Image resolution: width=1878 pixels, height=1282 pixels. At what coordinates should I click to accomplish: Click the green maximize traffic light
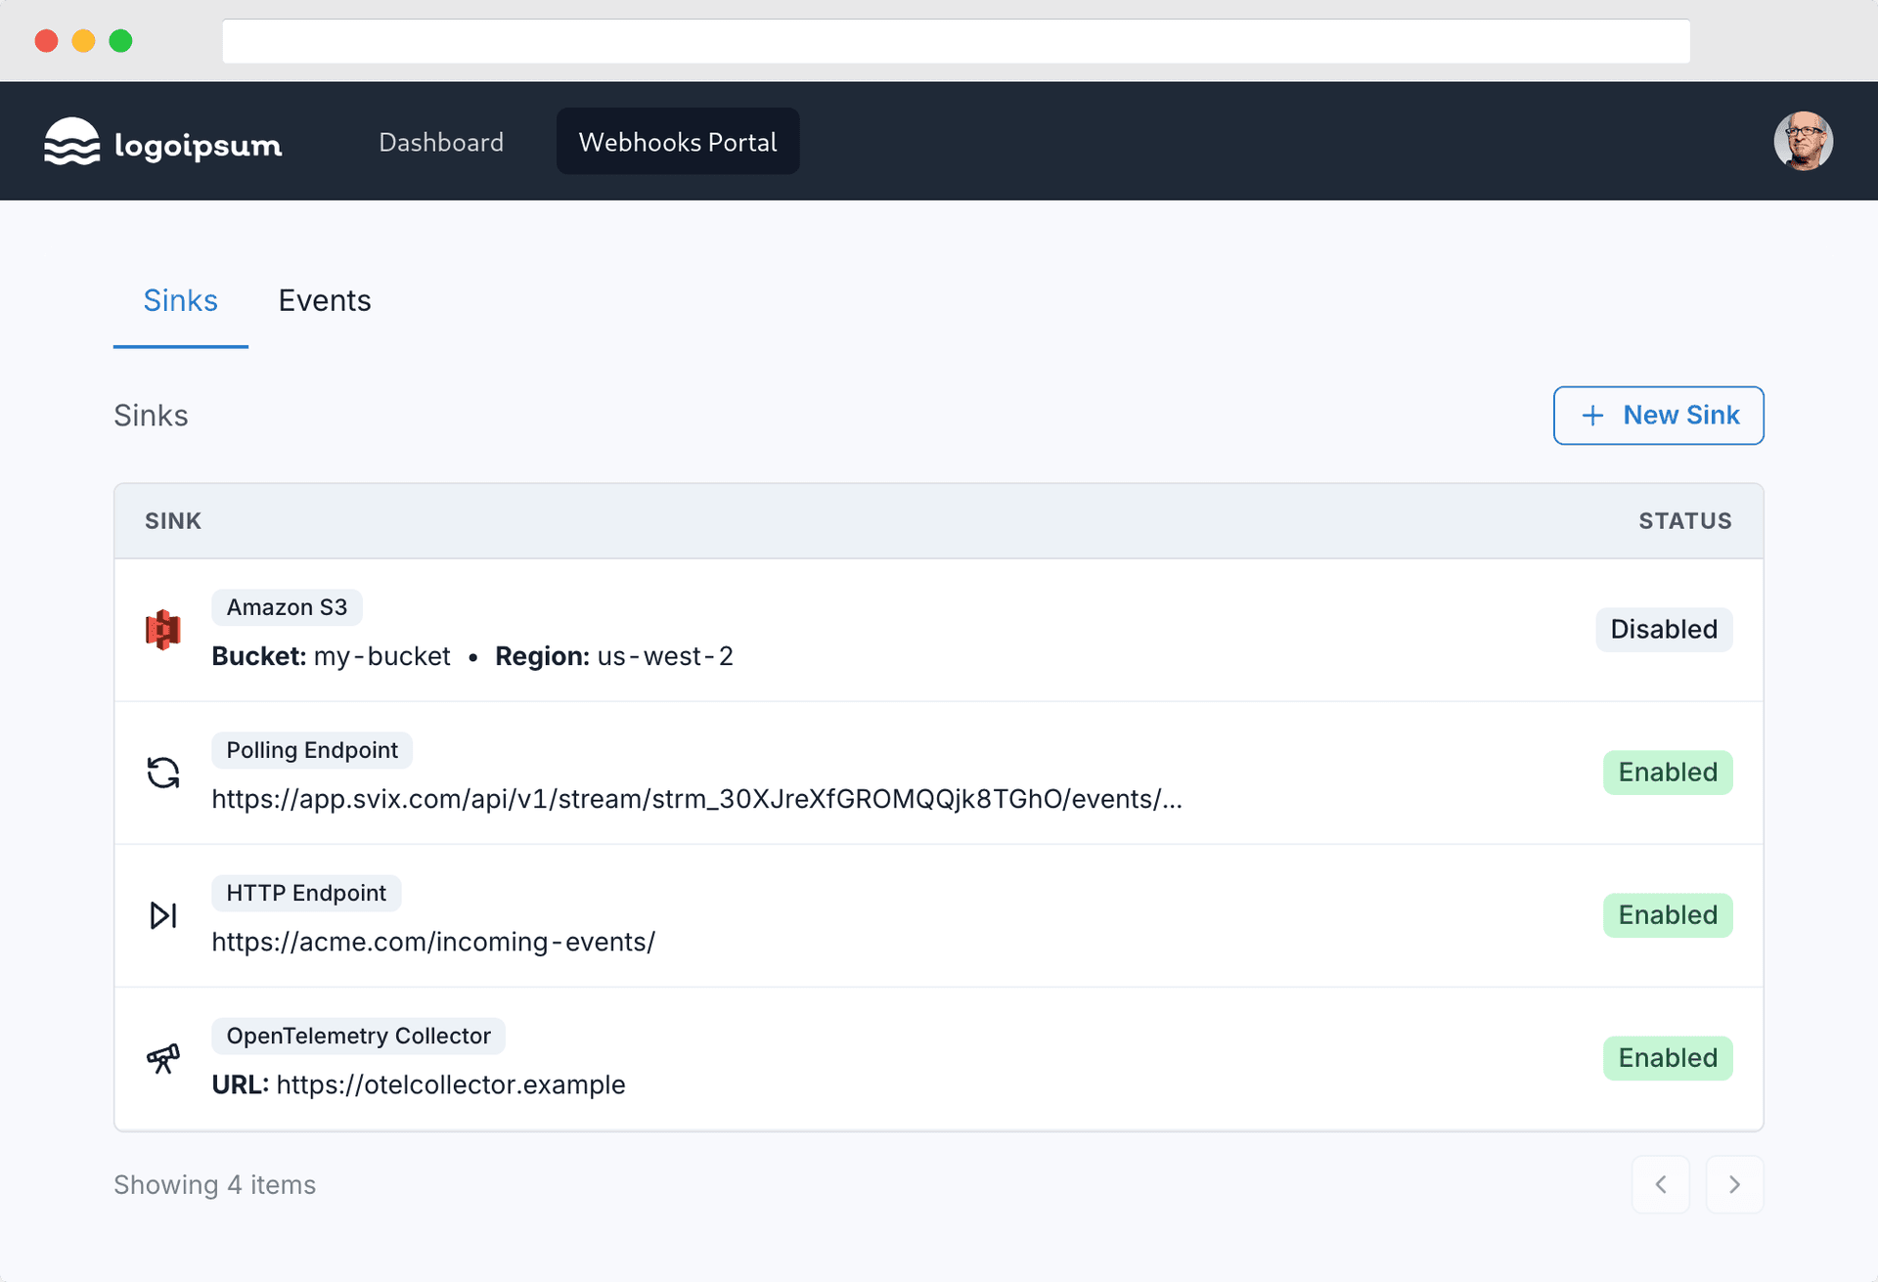(x=121, y=41)
